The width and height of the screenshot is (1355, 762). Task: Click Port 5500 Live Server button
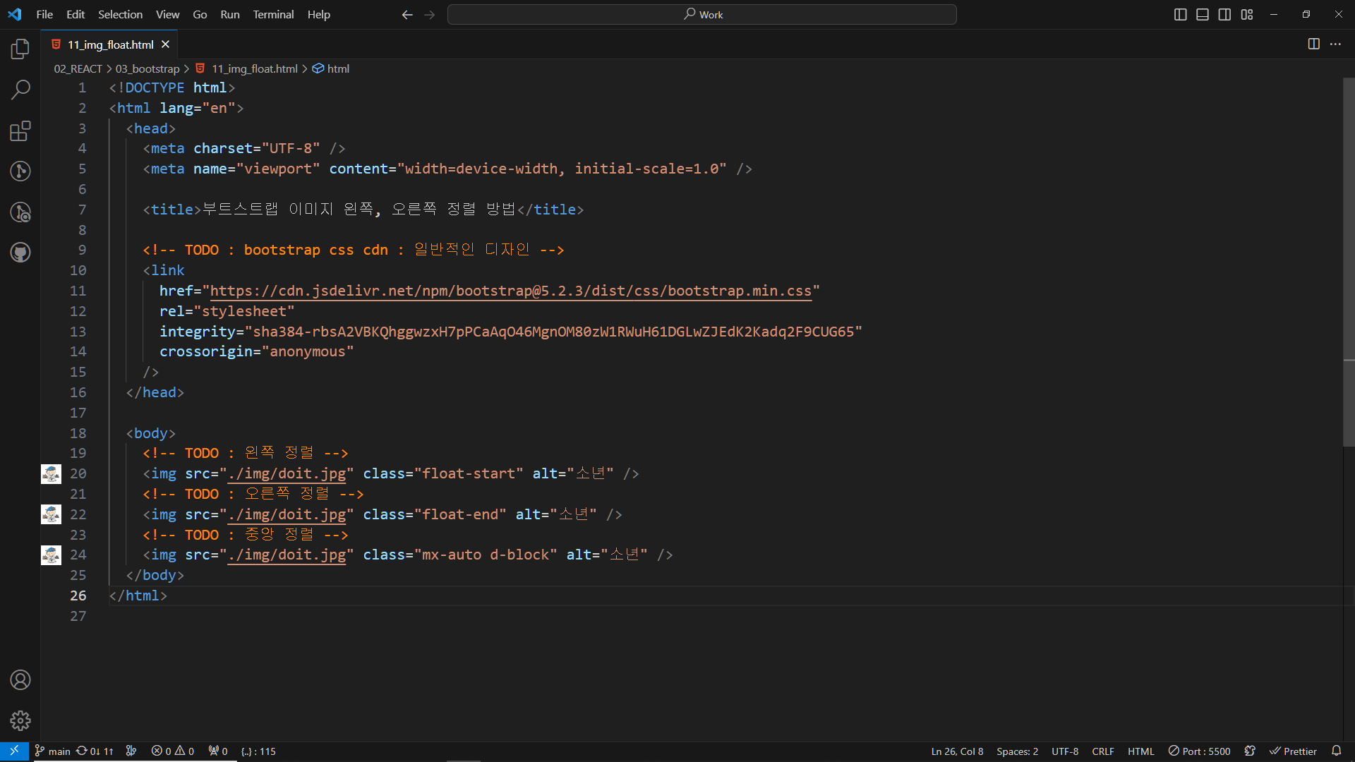[1199, 751]
